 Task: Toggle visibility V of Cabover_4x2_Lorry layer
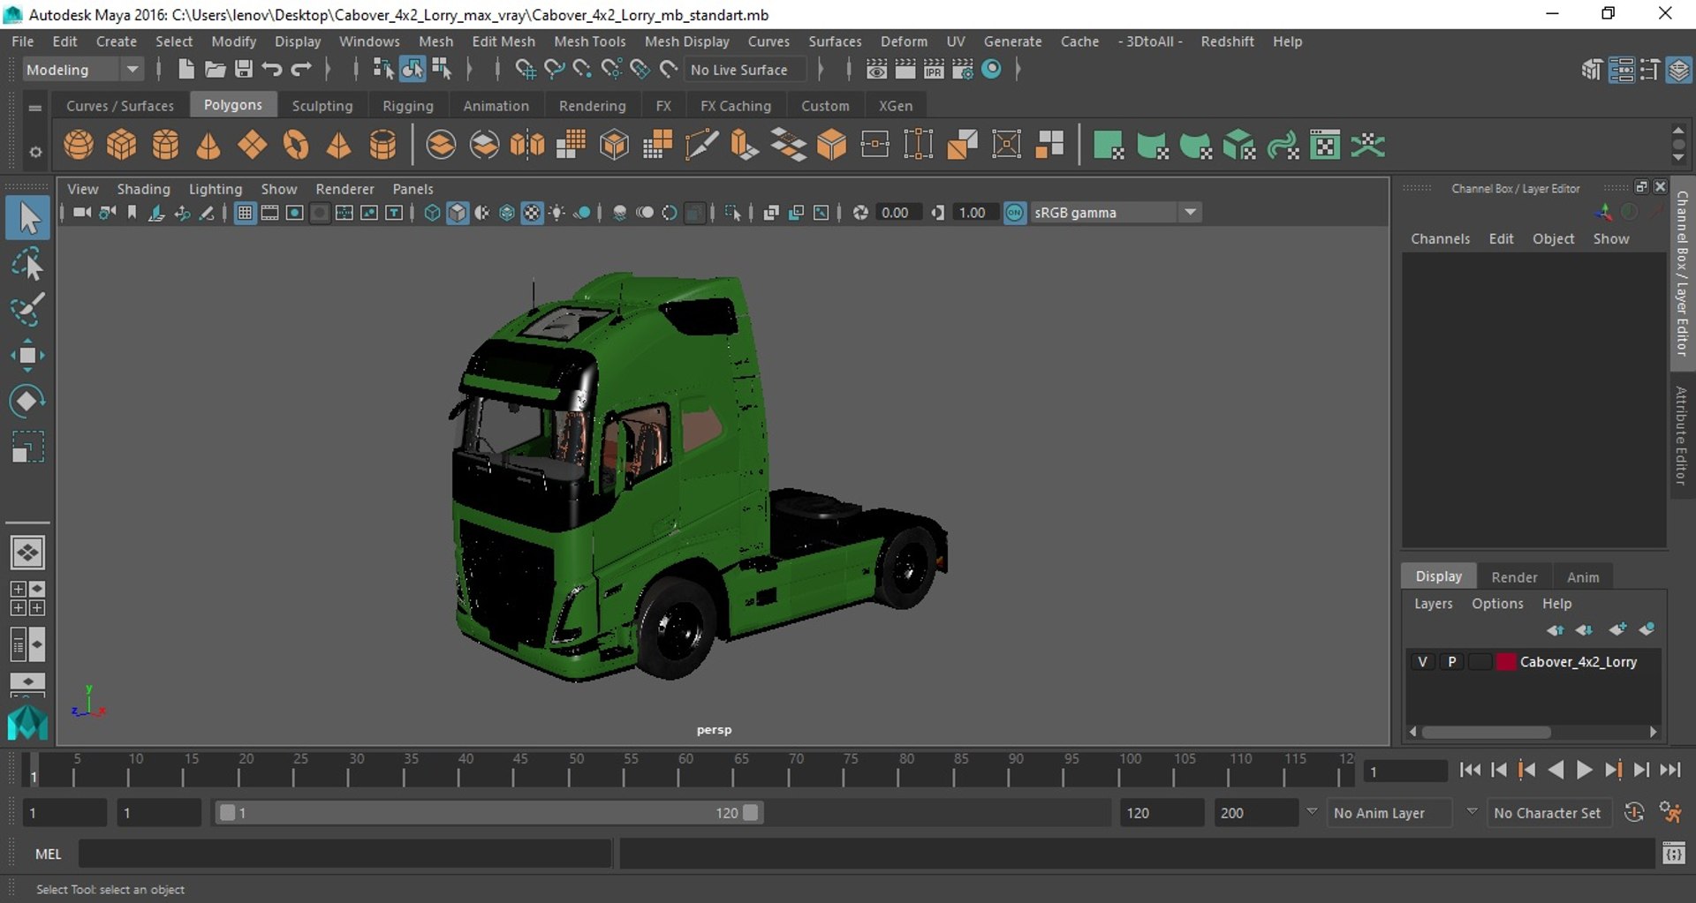click(1422, 662)
